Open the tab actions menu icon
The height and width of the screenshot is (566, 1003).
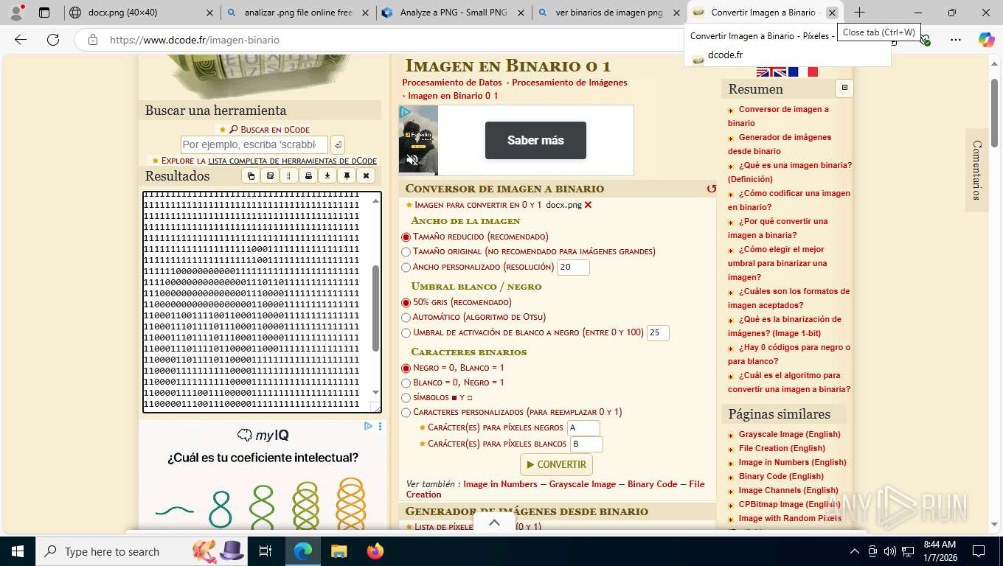44,13
